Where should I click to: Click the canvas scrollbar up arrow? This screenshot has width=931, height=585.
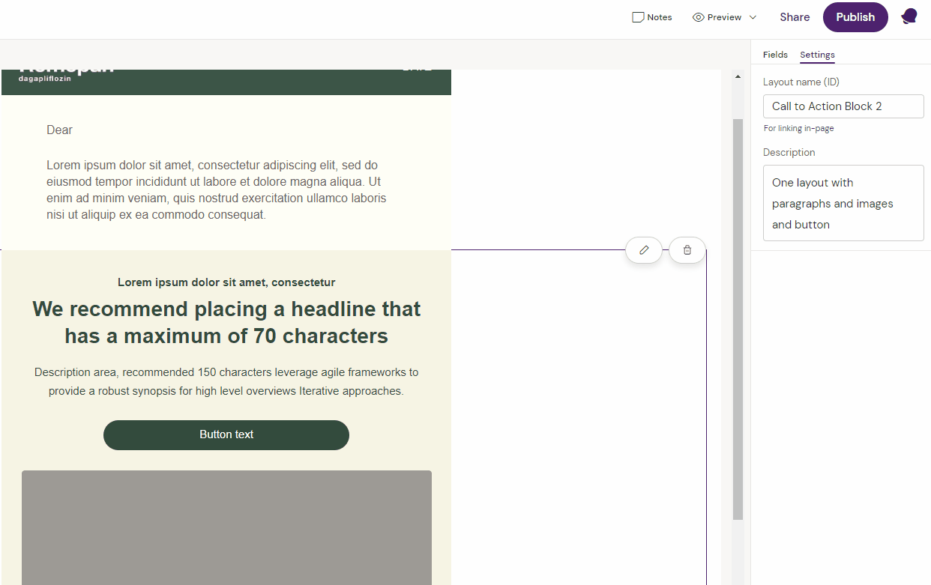(737, 76)
